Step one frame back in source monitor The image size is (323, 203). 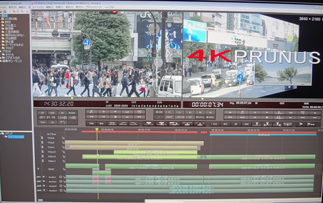click(x=103, y=117)
